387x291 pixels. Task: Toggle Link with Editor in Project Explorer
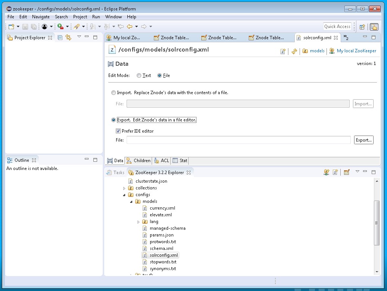click(68, 37)
